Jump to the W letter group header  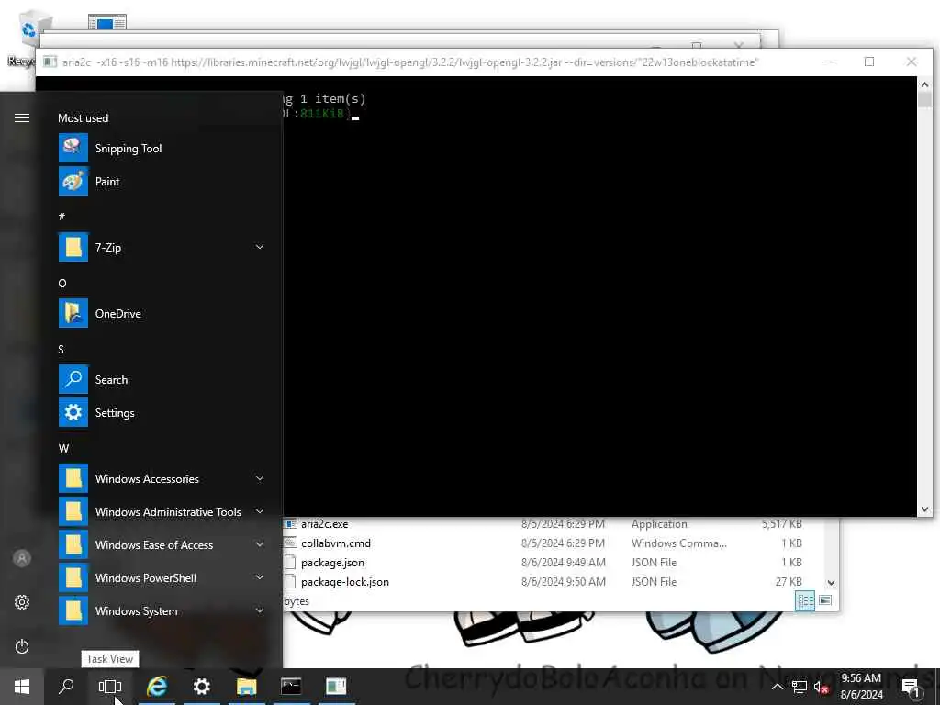(63, 448)
